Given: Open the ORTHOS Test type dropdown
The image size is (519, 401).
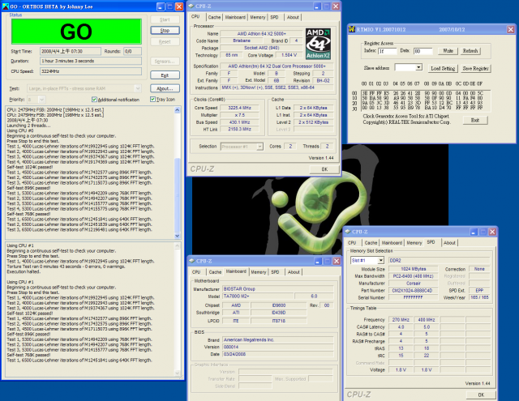Looking at the screenshot, I should (x=138, y=88).
